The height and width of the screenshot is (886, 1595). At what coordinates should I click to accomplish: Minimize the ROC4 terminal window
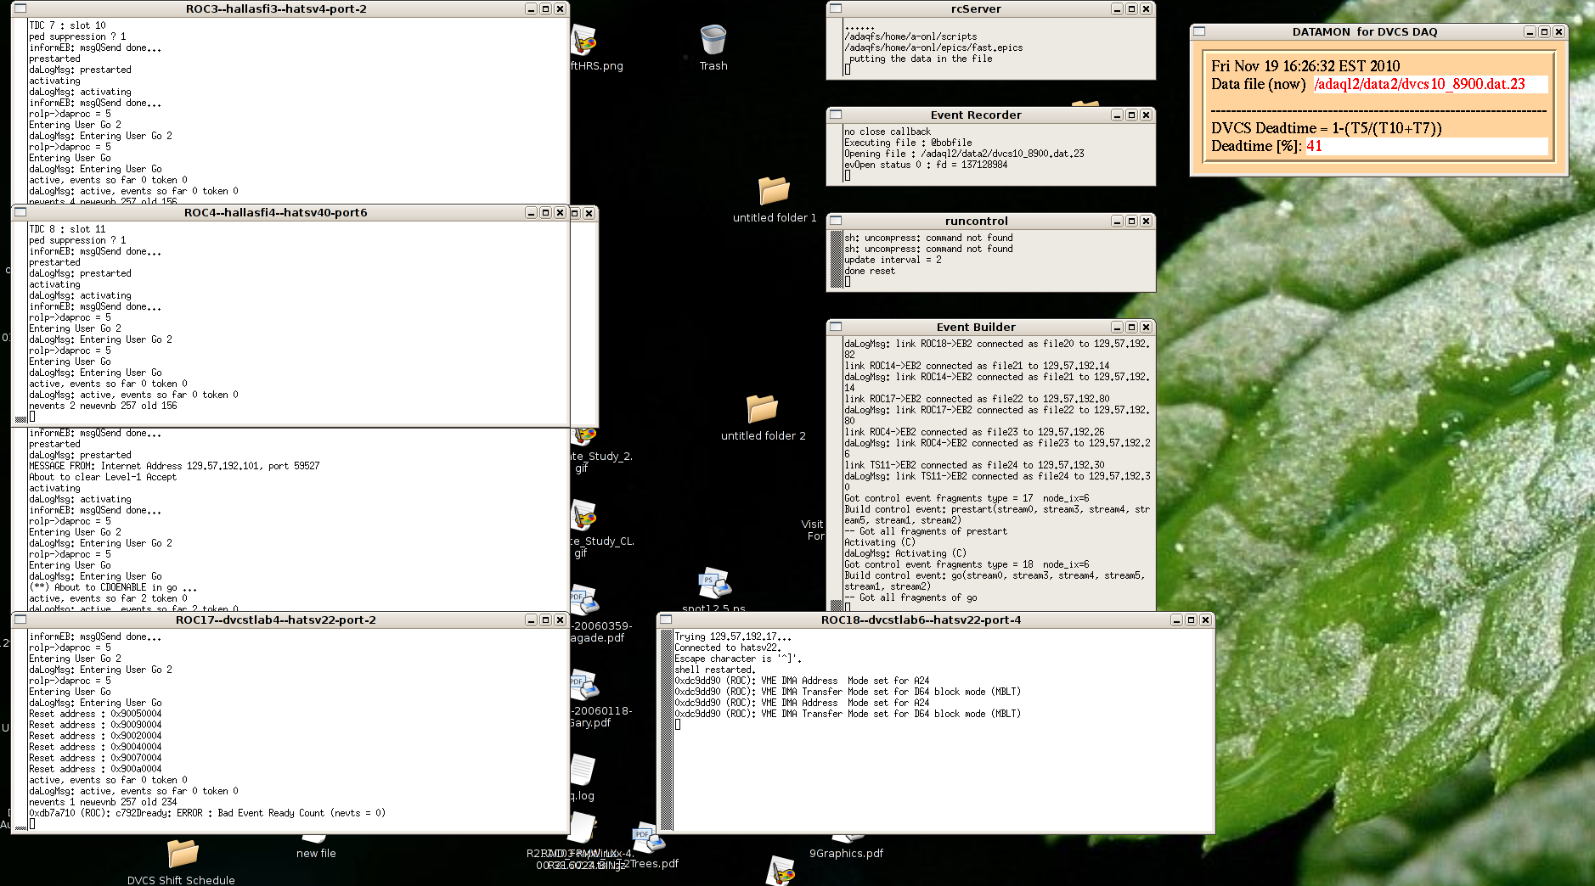coord(531,212)
